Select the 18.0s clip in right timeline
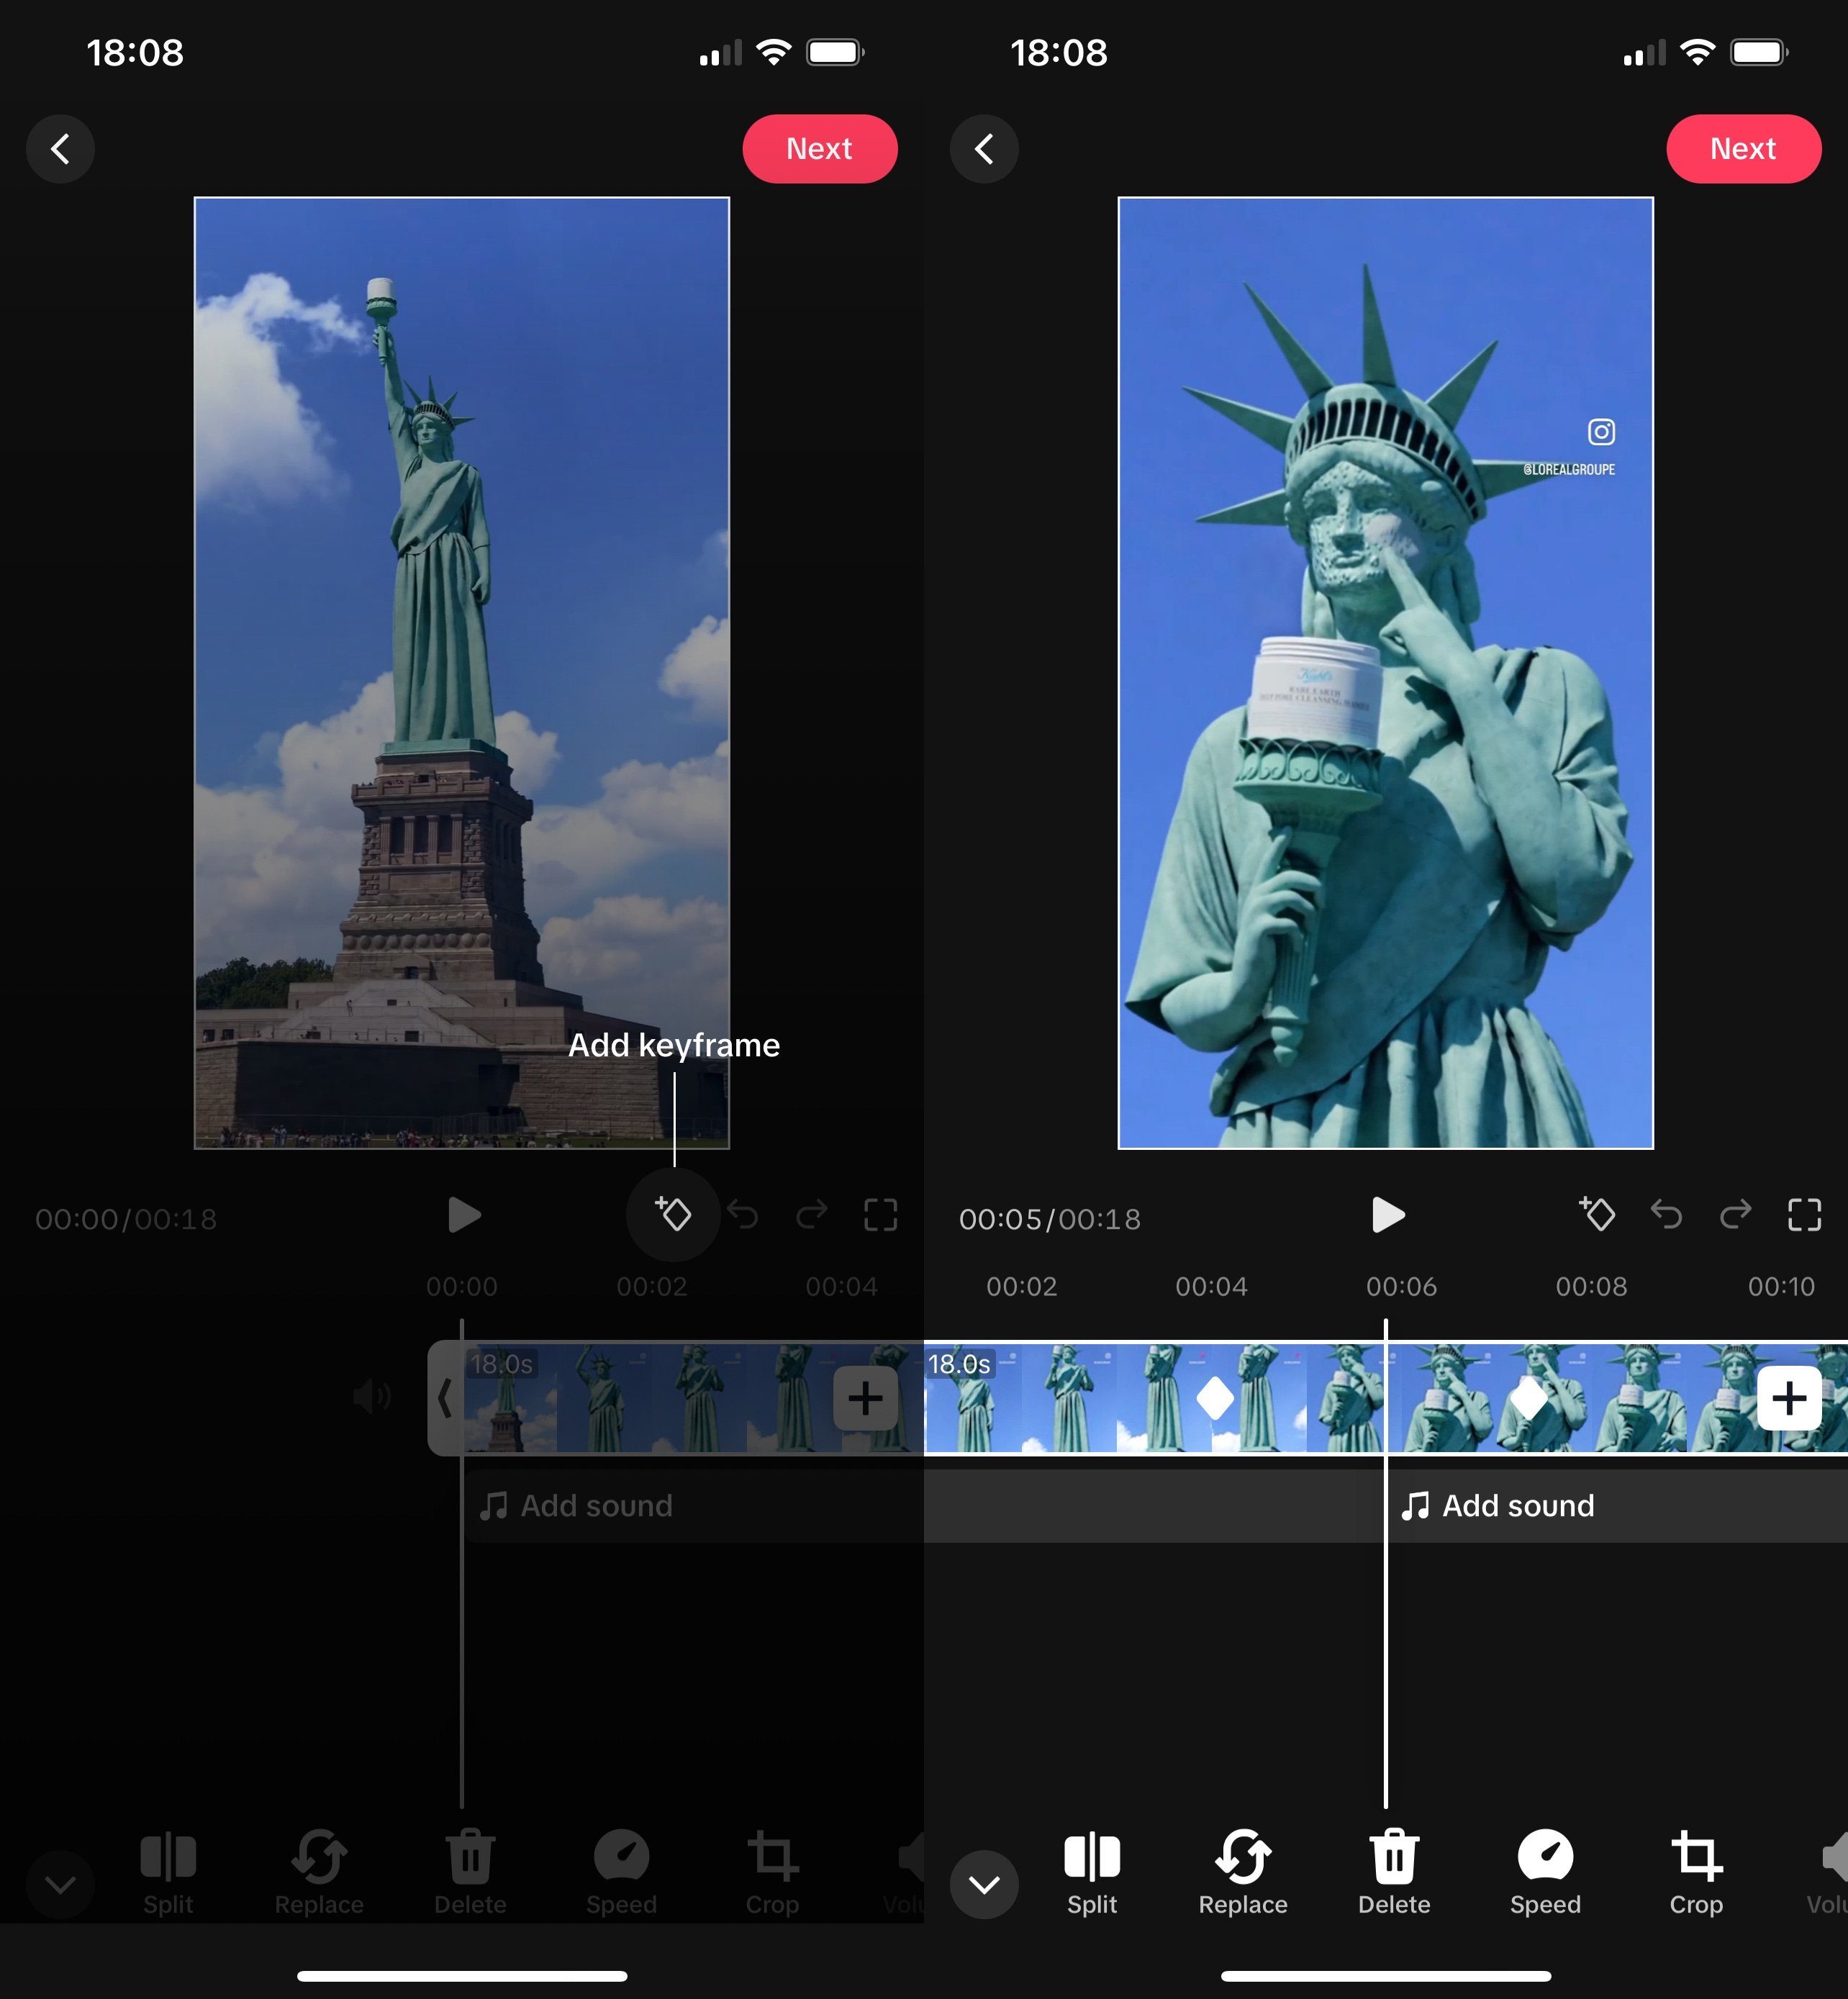Screen dimensions: 1848x1999 click(x=1386, y=1398)
